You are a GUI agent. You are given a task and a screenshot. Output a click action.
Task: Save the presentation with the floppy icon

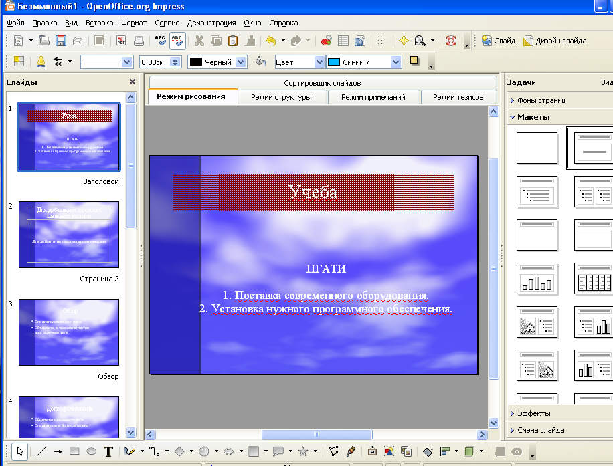[61, 41]
